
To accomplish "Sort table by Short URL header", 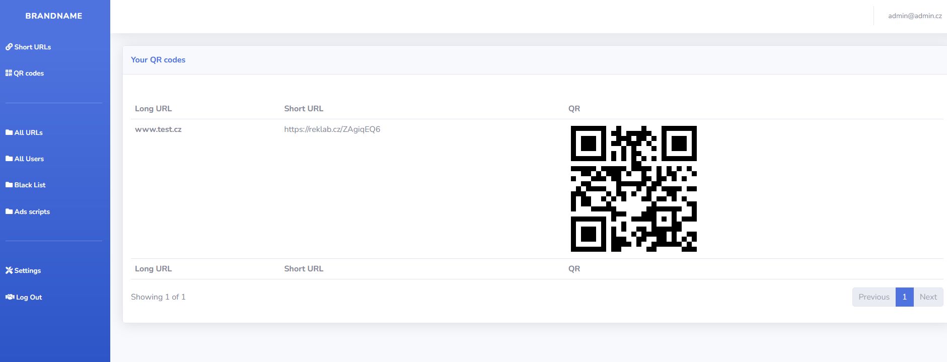I will [x=304, y=109].
